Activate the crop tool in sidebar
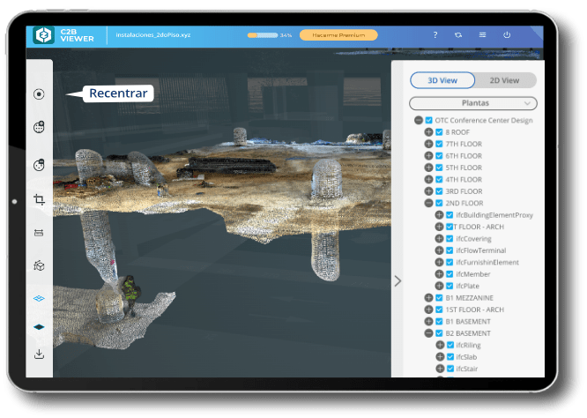The width and height of the screenshot is (587, 418). tap(39, 199)
